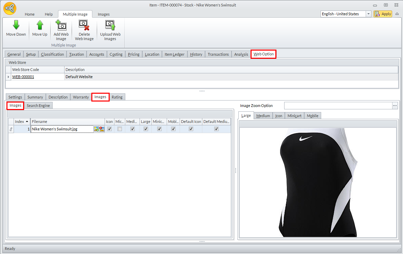Viewport: 403px width, 254px height.
Task: Sort by the Index column header
Action: (x=21, y=122)
